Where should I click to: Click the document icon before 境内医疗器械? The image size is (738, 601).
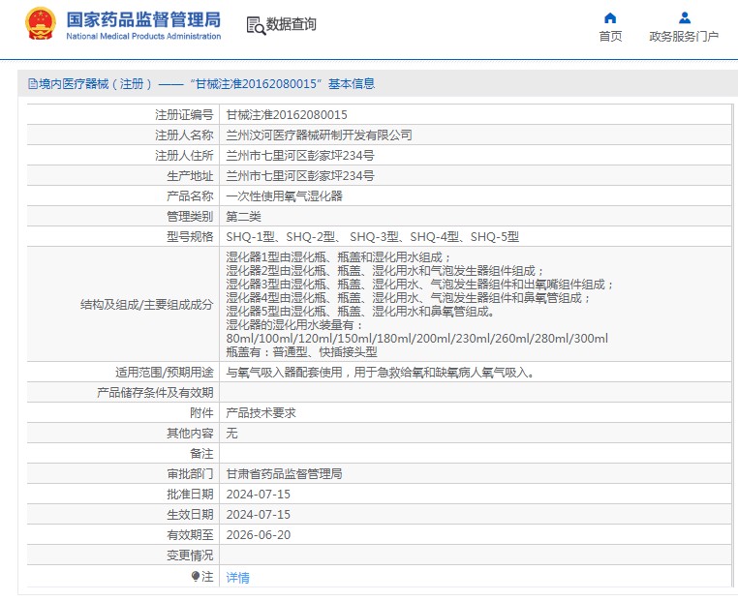pyautogui.click(x=33, y=84)
